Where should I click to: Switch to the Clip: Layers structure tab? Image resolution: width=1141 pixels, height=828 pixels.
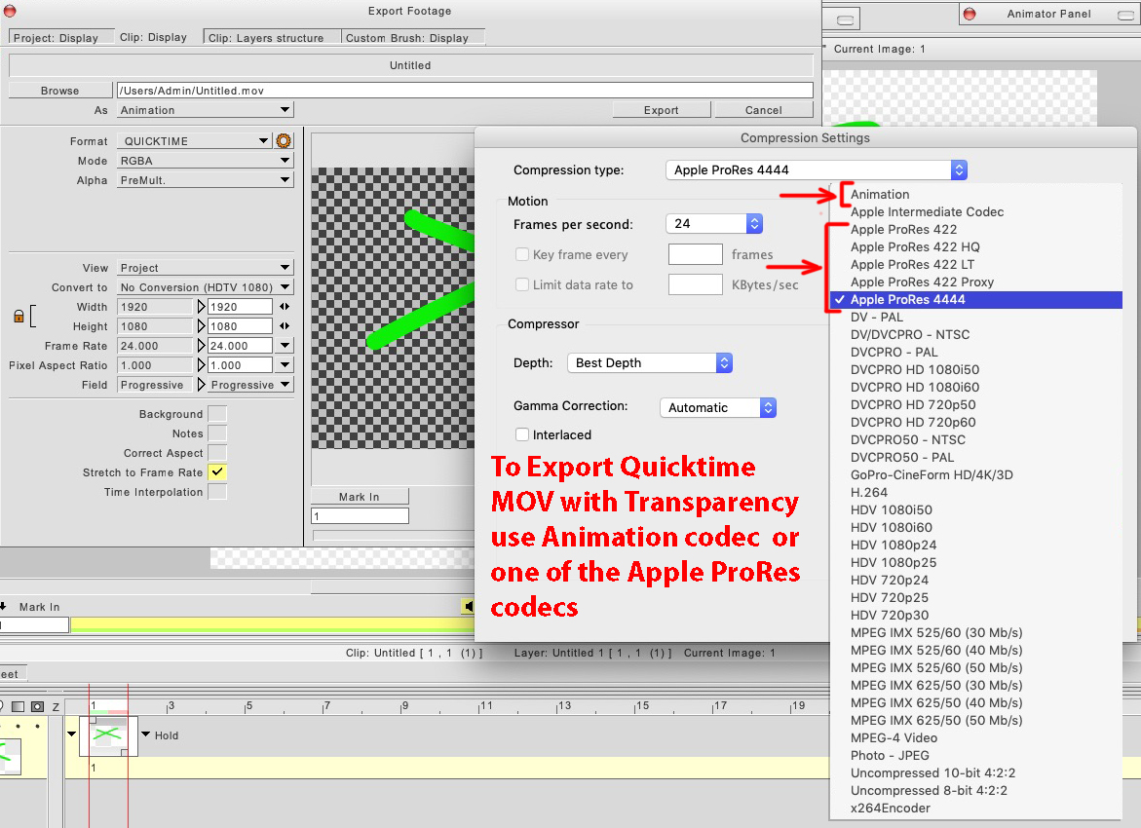pyautogui.click(x=272, y=37)
